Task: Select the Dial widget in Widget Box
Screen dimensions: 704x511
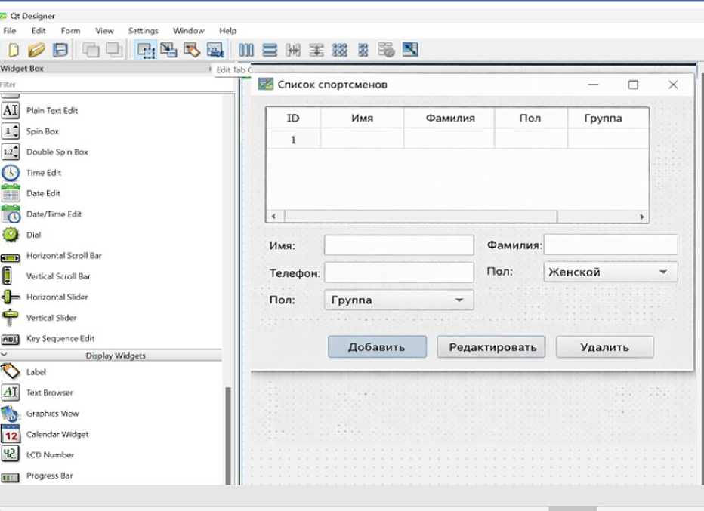Action: pos(33,235)
